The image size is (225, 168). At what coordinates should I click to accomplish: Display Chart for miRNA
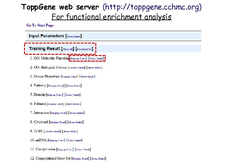(x=57, y=141)
